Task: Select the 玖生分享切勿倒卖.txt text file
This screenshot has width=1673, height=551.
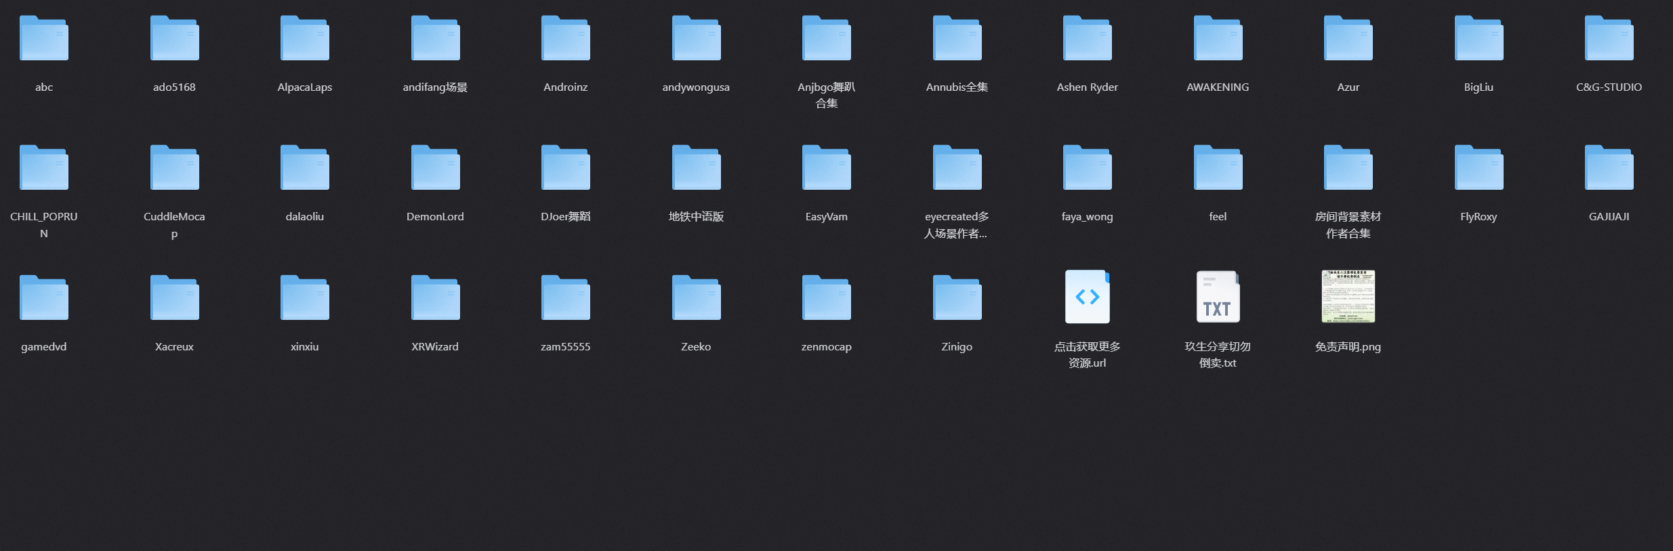Action: pos(1218,297)
